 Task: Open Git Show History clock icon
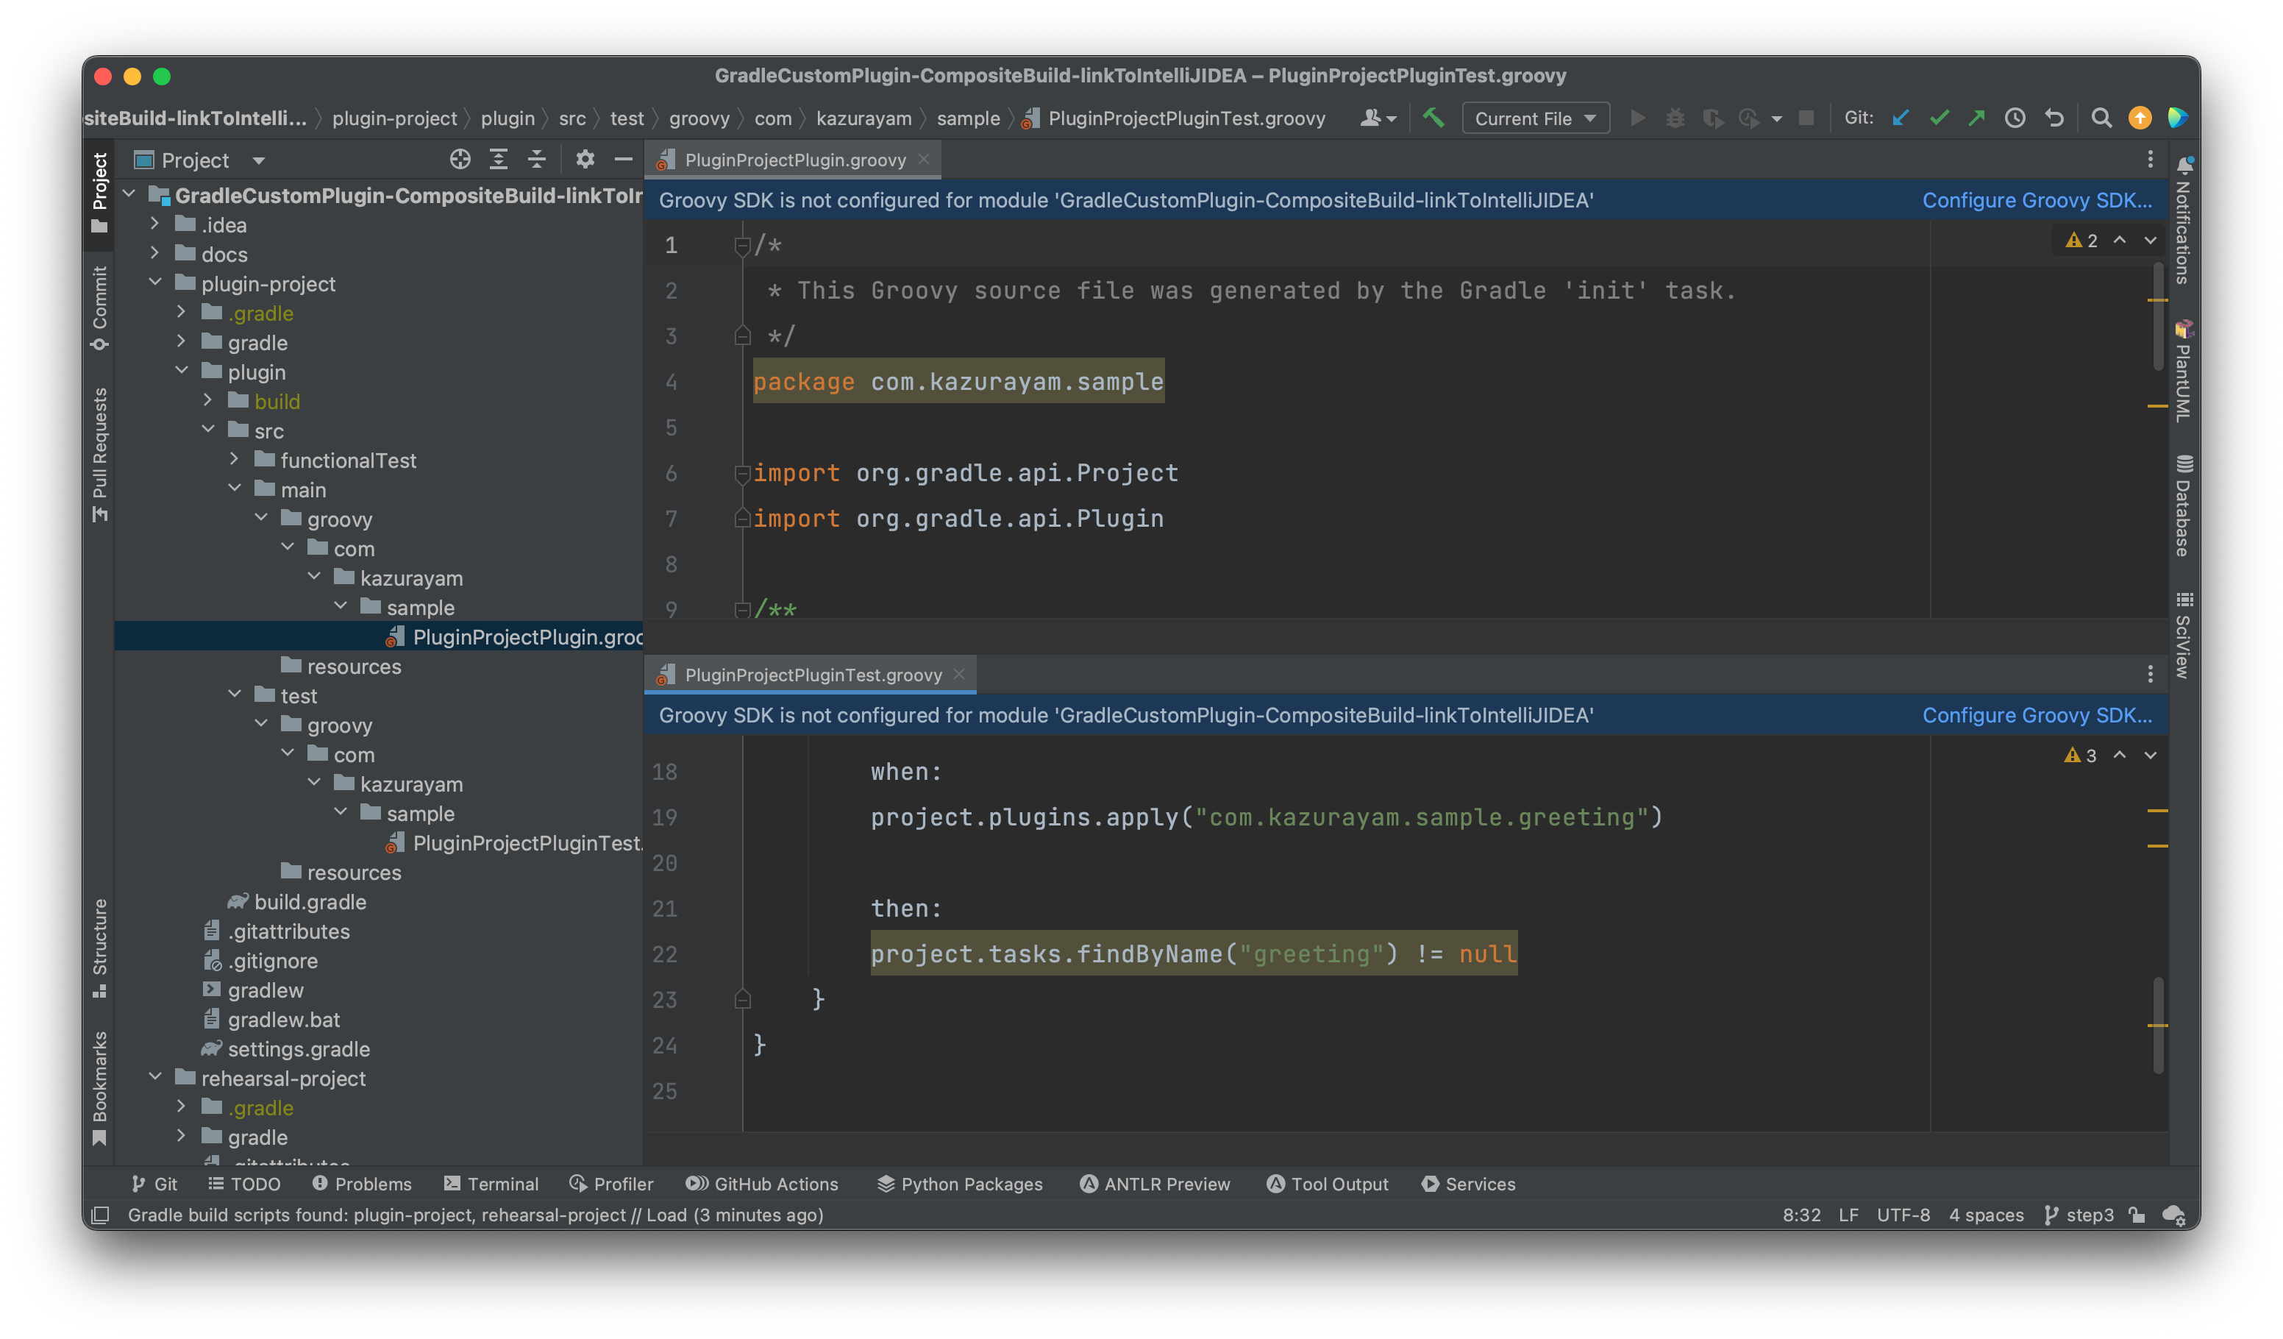click(2015, 118)
